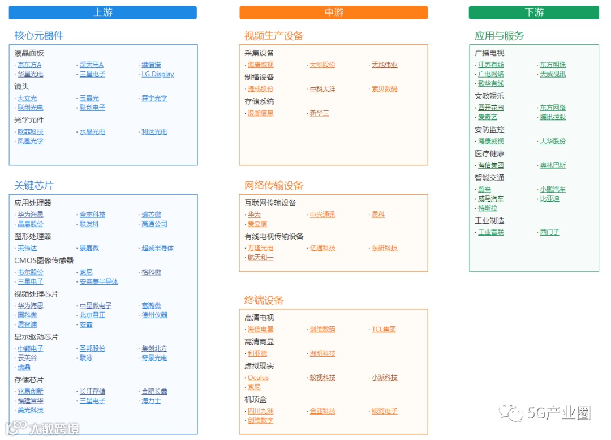Open the 天地伟业 link
Image resolution: width=611 pixels, height=440 pixels.
pyautogui.click(x=384, y=65)
